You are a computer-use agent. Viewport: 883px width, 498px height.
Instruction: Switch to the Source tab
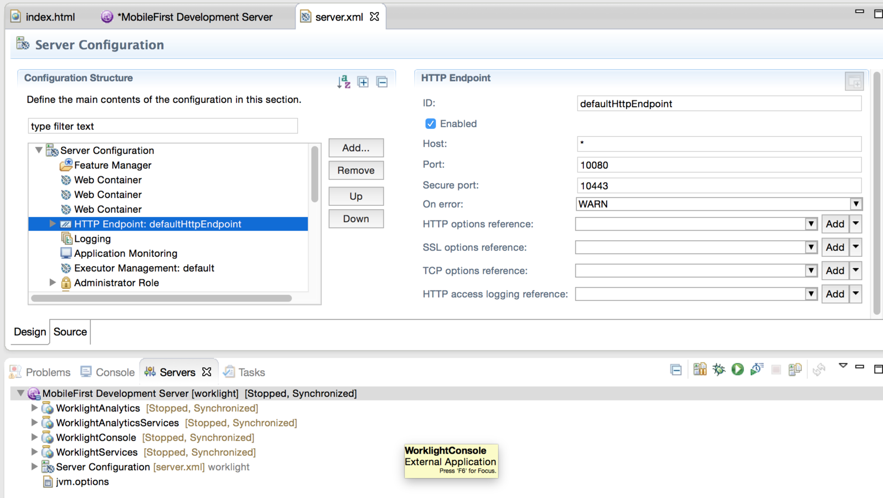(x=70, y=331)
